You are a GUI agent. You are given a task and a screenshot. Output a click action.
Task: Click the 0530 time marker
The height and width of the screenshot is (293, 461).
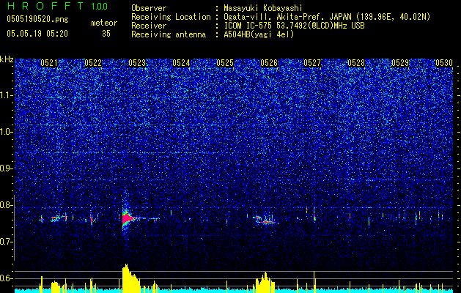pos(444,63)
